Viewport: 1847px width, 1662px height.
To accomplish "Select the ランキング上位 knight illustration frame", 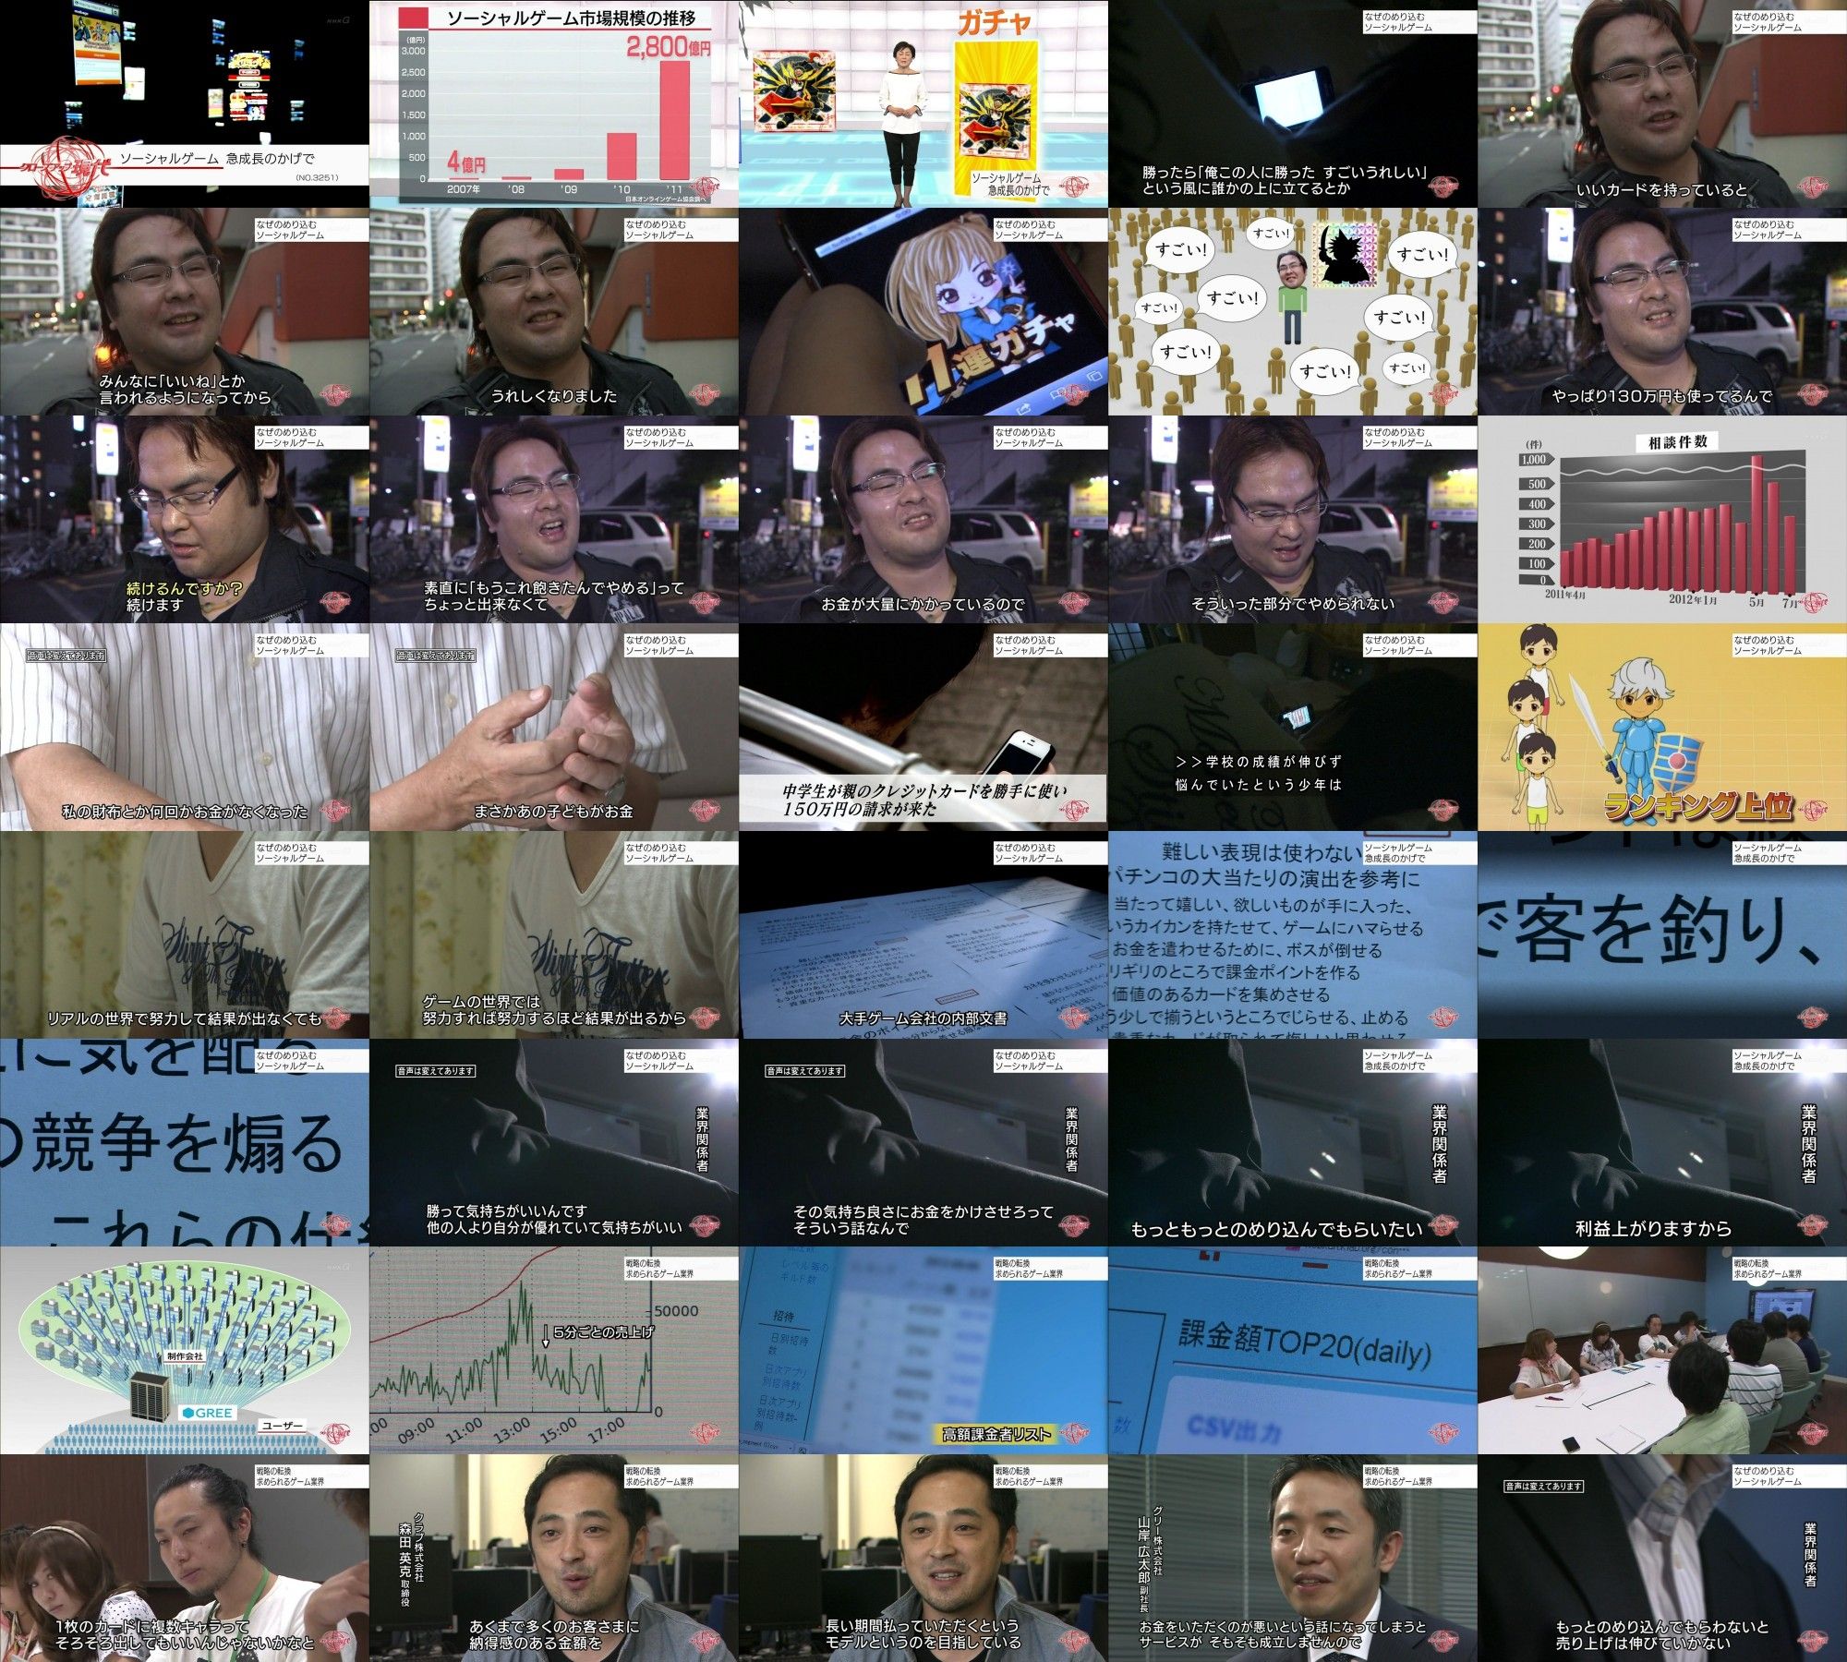I will [1662, 727].
